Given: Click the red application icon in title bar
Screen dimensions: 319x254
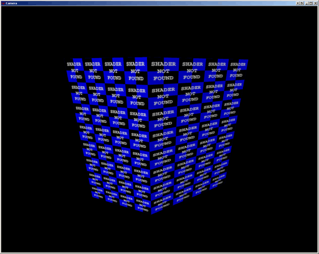Looking at the screenshot, I should pyautogui.click(x=3, y=3).
